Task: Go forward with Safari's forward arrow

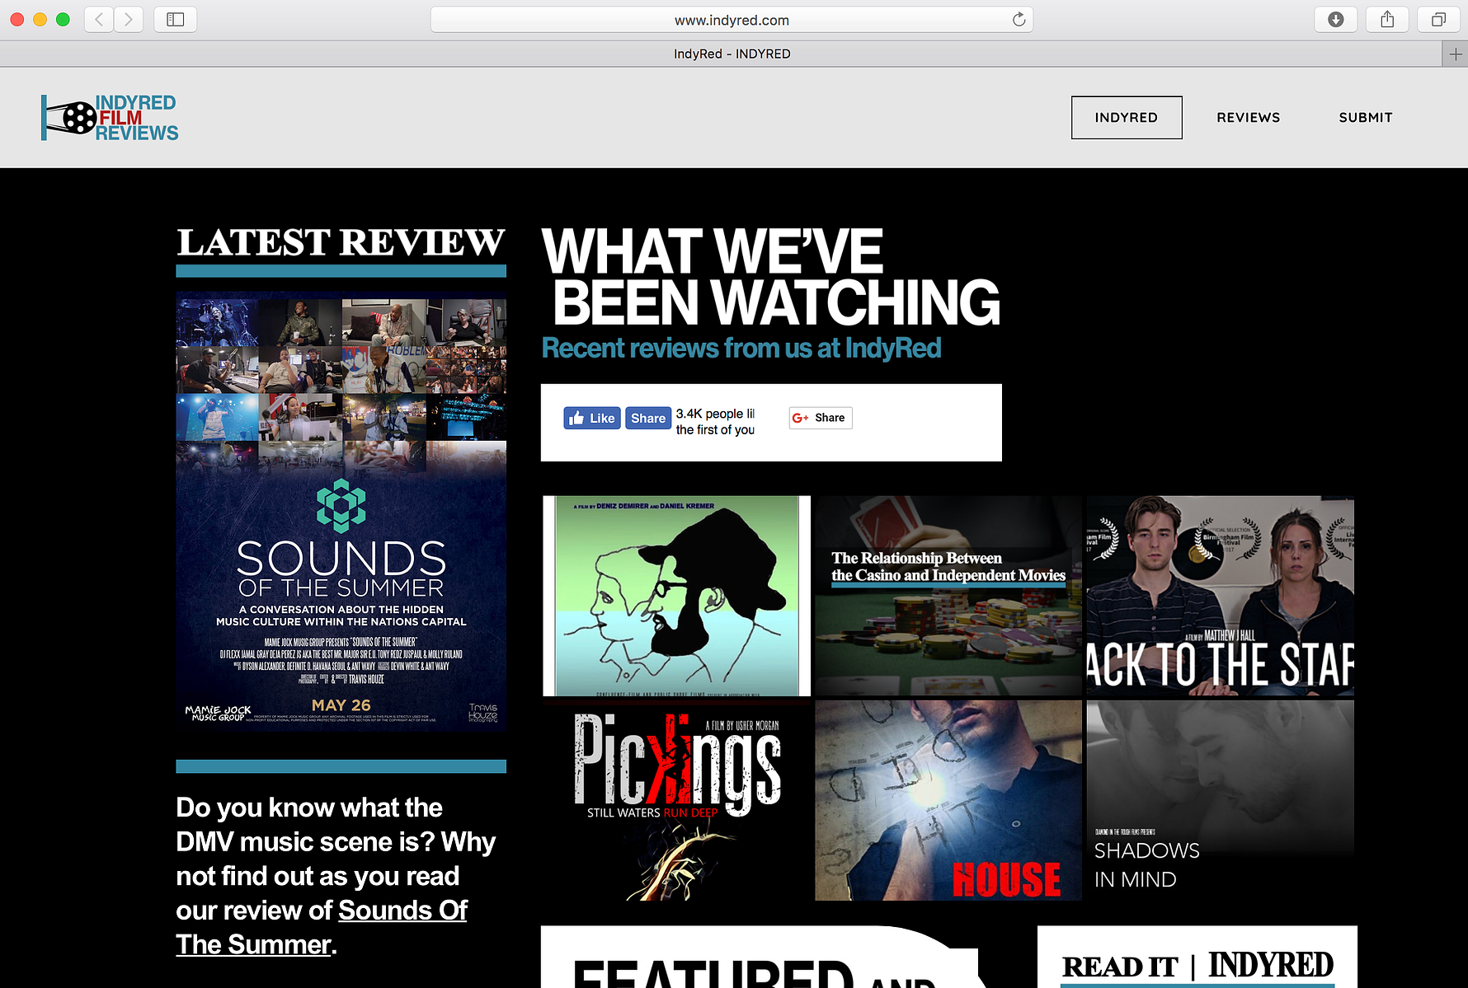Action: pos(129,19)
